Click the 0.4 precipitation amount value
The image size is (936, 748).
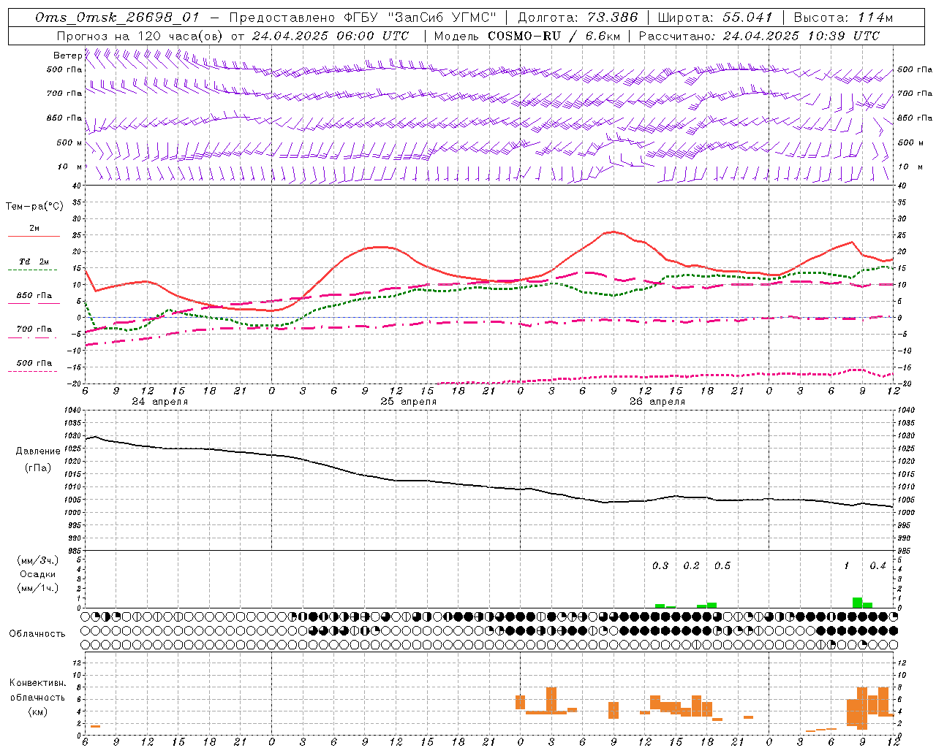tap(877, 565)
